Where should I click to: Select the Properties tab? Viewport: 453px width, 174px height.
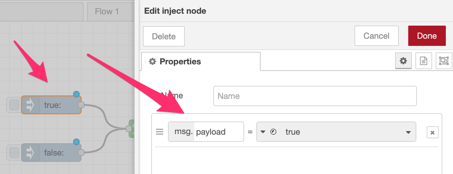(x=180, y=61)
